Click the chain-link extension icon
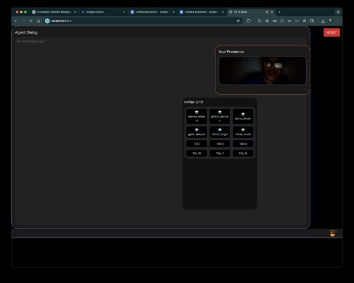Image resolution: width=354 pixels, height=283 pixels. [x=289, y=21]
